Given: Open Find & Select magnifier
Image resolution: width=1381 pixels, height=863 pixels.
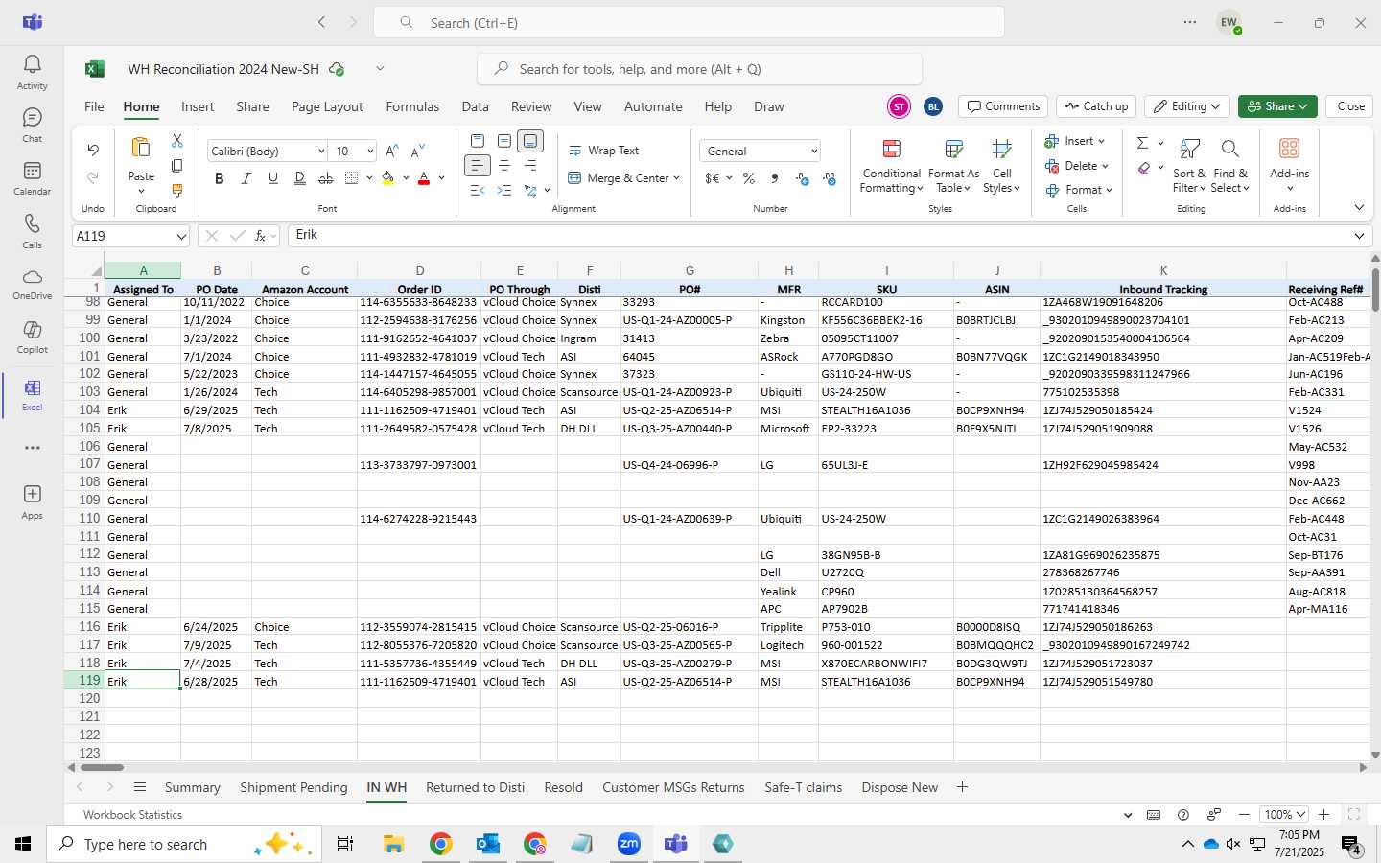Looking at the screenshot, I should pos(1230,149).
